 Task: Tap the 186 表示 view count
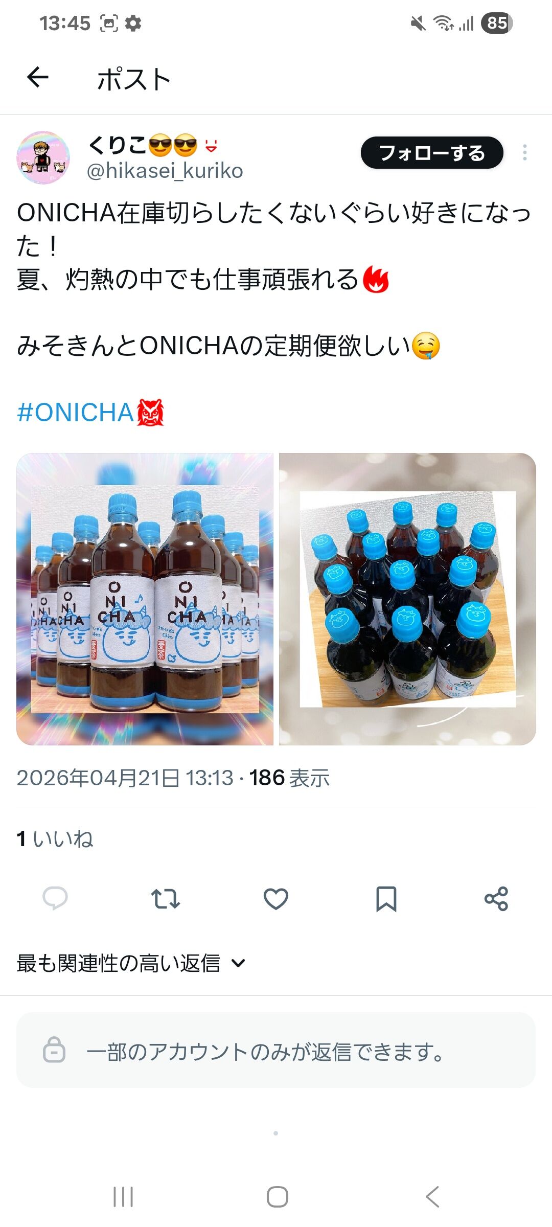pos(289,778)
